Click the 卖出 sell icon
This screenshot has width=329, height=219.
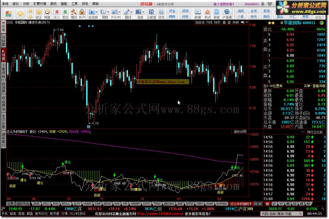65,14
